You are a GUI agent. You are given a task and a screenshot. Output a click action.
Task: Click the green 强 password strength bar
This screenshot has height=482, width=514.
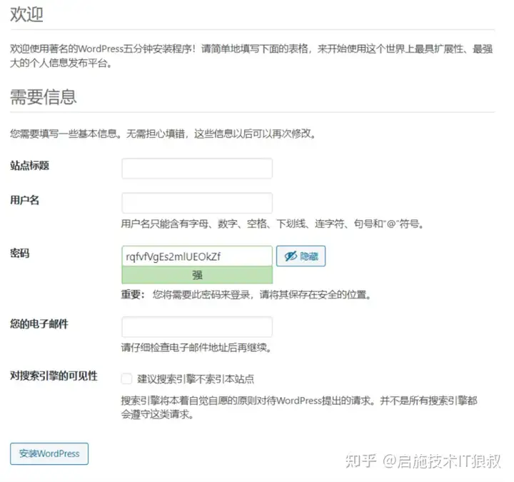pyautogui.click(x=197, y=275)
